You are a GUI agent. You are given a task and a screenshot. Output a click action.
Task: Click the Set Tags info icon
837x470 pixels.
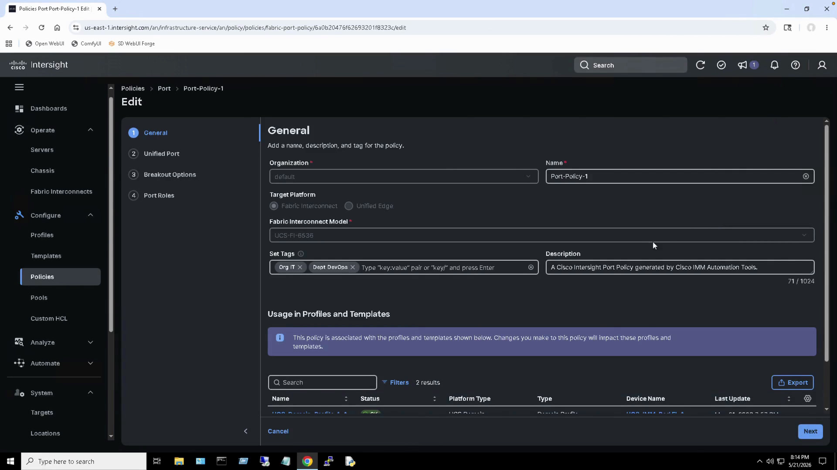pyautogui.click(x=301, y=254)
